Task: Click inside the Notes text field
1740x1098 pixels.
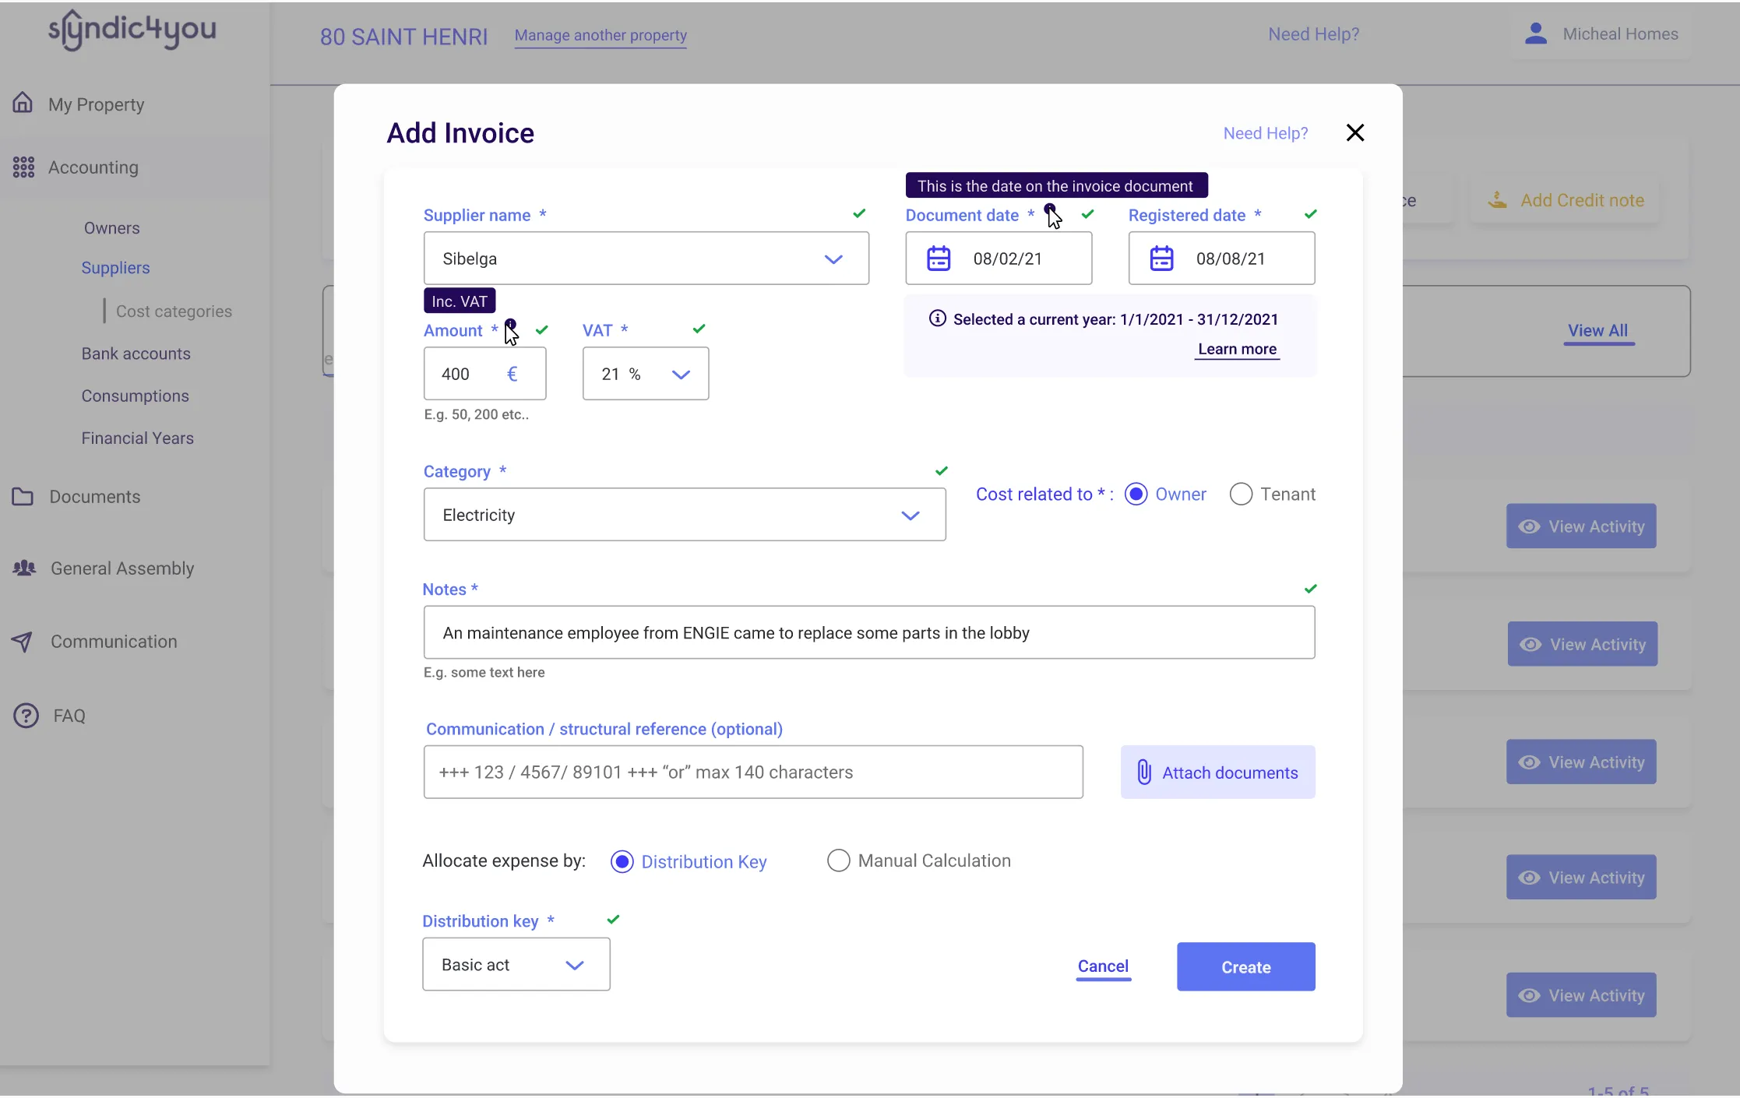Action: coord(868,632)
